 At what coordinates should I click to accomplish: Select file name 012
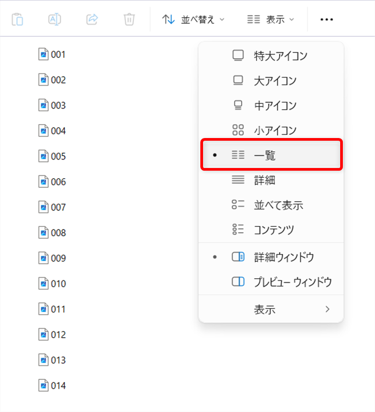[x=58, y=335]
